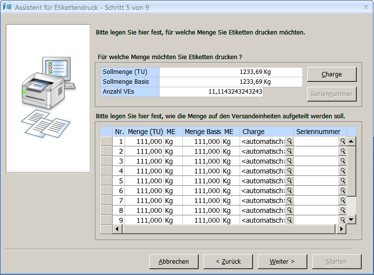Click the Charge button

[x=332, y=74]
